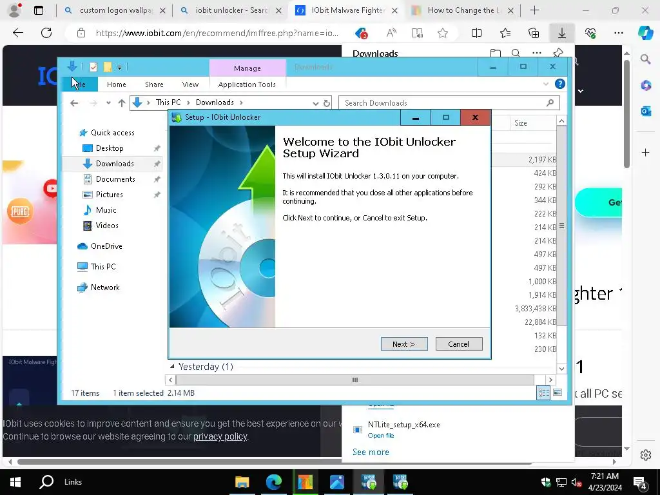Open Edge tab actions menu
Viewport: 660px width, 495px height.
tap(38, 10)
